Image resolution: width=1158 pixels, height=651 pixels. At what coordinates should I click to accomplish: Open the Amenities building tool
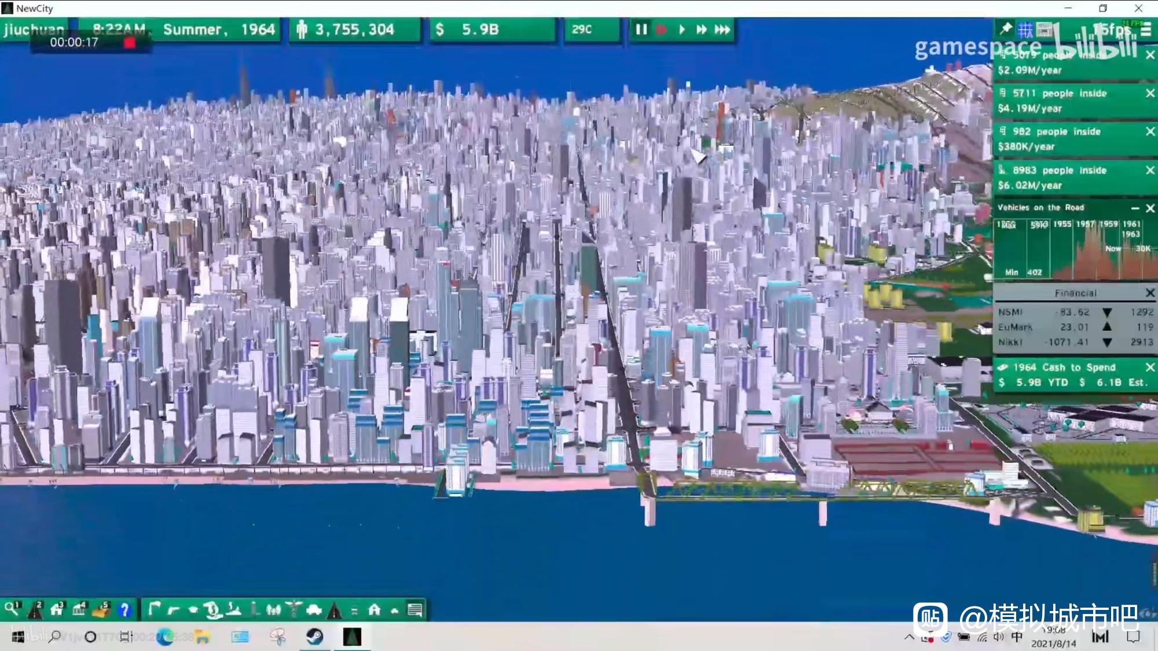(x=79, y=609)
